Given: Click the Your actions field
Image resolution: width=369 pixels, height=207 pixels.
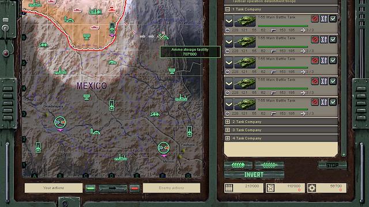Looking at the screenshot, I should [54, 188].
